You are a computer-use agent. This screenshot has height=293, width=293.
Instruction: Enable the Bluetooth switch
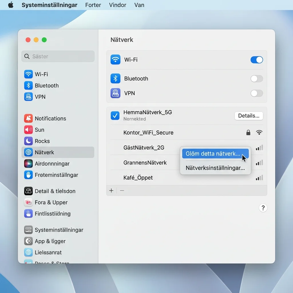(257, 79)
